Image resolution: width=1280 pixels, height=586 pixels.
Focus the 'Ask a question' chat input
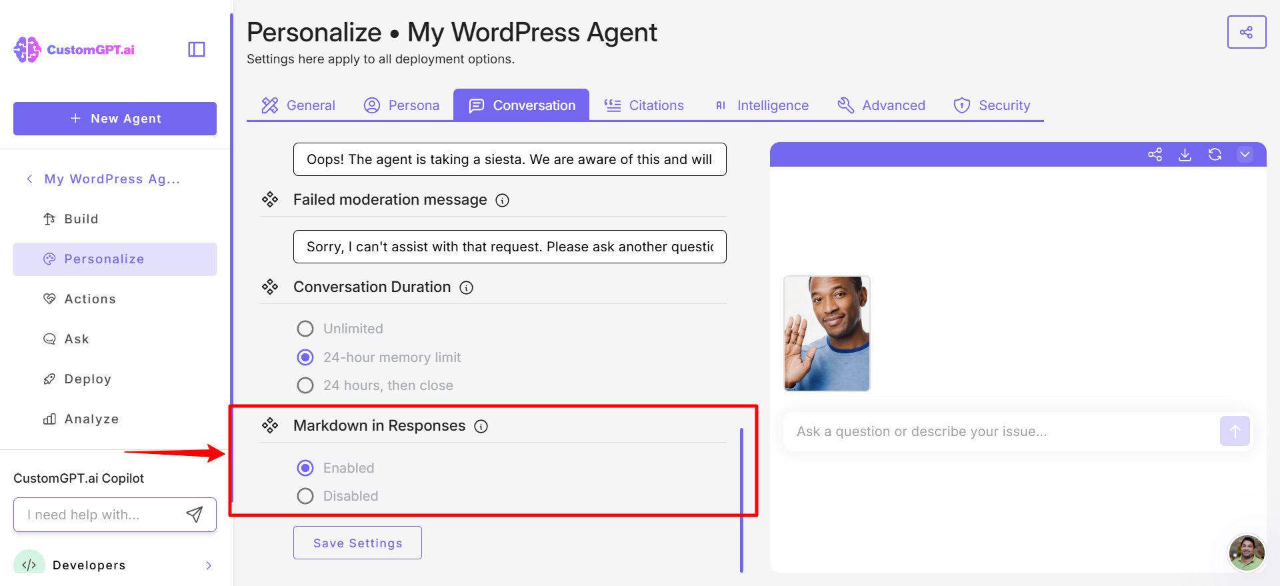point(1000,431)
